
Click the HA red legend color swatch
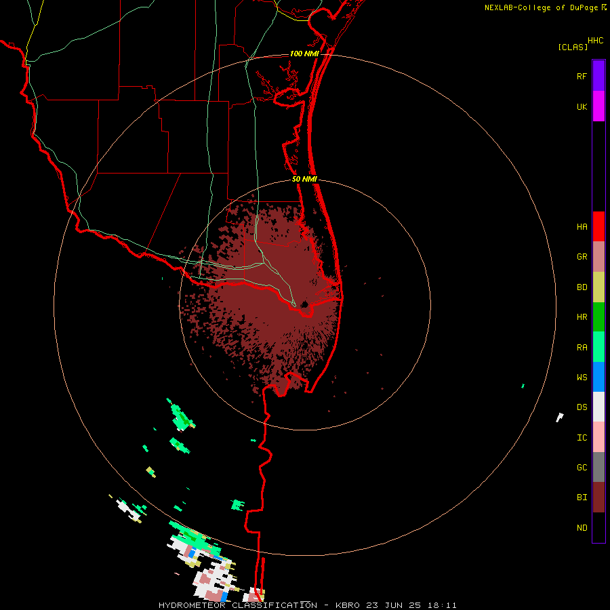[598, 226]
